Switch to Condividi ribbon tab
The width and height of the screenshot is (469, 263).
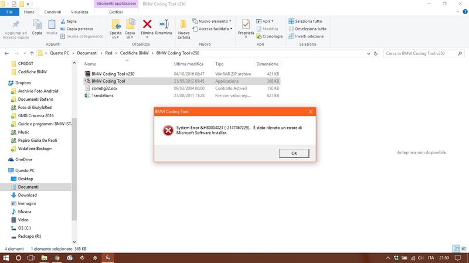tap(53, 12)
